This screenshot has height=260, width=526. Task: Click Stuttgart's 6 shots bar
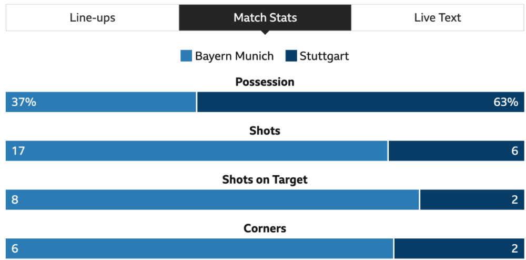456,151
